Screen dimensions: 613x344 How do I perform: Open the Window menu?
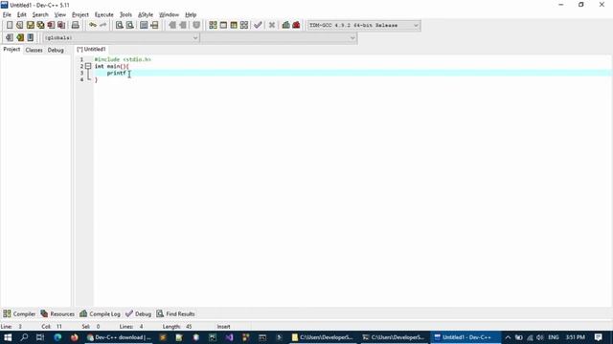click(x=169, y=15)
